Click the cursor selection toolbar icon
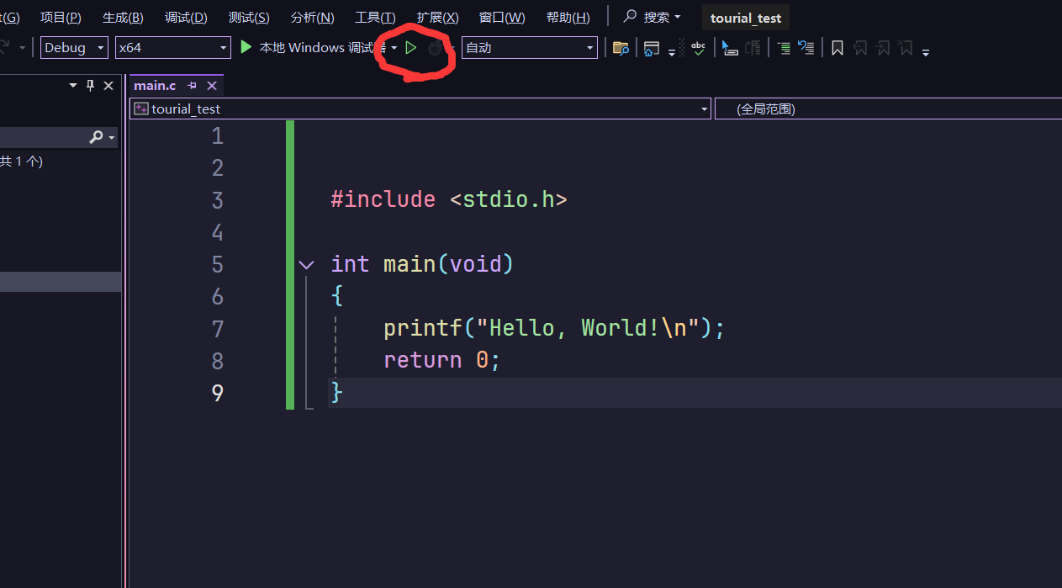The image size is (1062, 588). (729, 48)
